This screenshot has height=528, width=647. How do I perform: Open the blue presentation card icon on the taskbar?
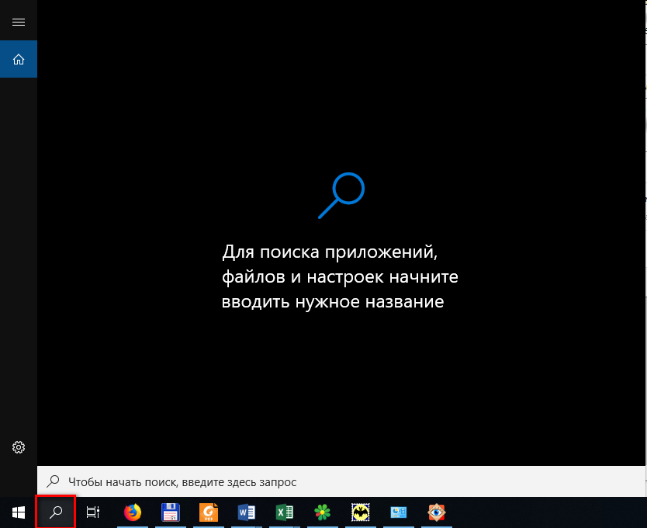(x=398, y=512)
